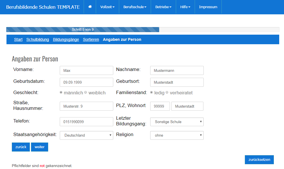Expand the Religion dropdown
The image size is (284, 169).
click(x=177, y=135)
